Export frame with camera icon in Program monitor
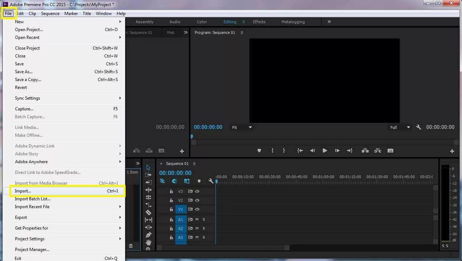Screen dimensions: 462x261 click(390, 151)
